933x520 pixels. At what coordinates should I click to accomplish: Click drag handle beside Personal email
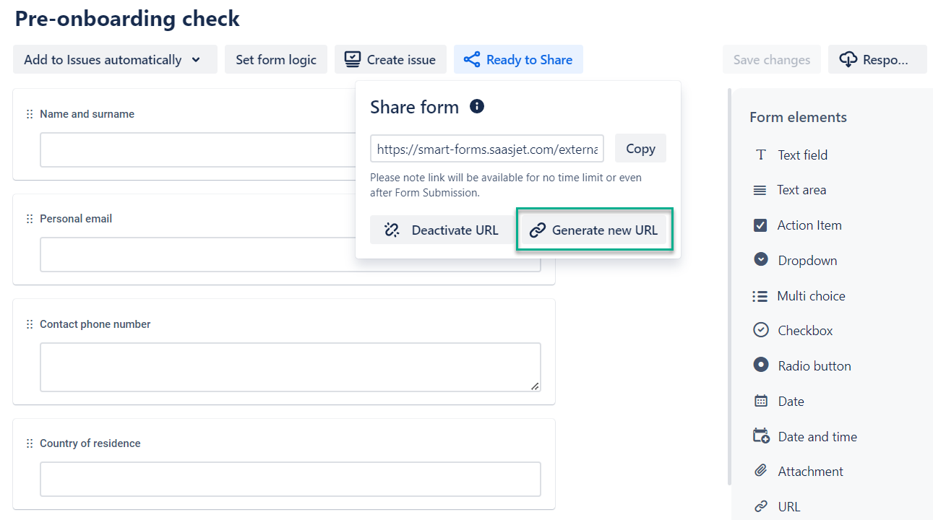click(x=30, y=219)
